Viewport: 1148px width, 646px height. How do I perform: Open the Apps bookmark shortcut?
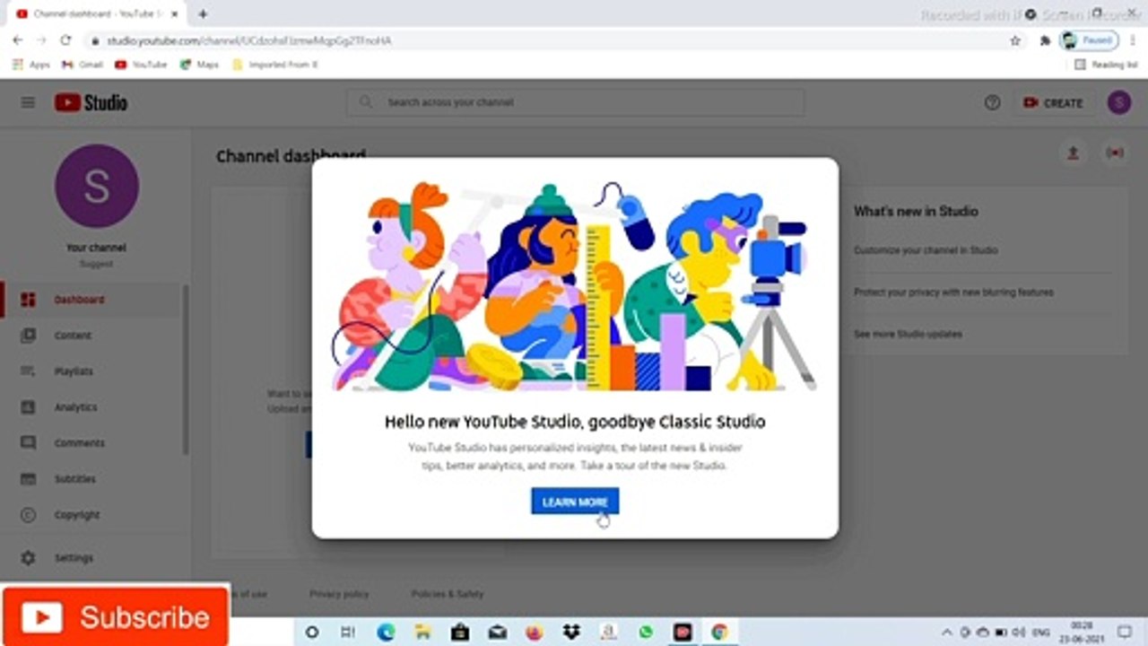click(x=31, y=65)
